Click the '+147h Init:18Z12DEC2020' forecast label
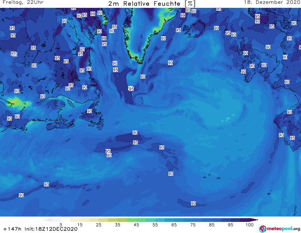301x233 pixels. coord(40,229)
